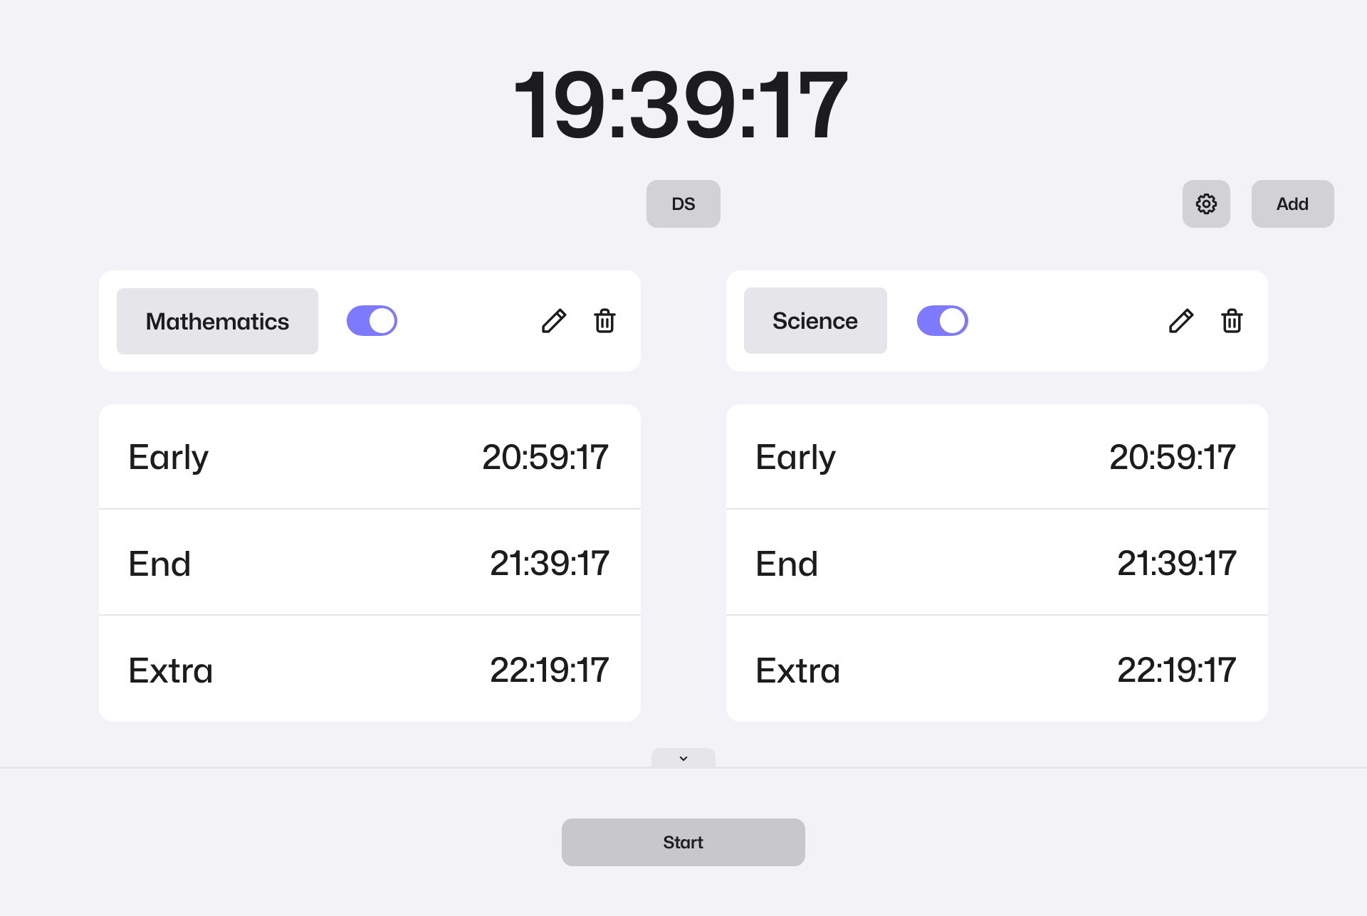Click the End row under Science
Screen dimensions: 1367x916
[996, 563]
